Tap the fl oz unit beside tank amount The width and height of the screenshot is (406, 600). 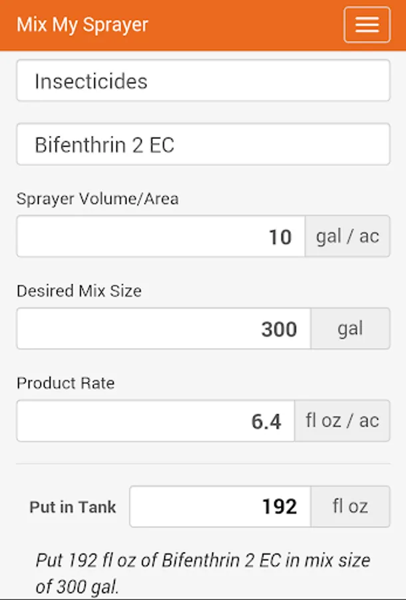[x=350, y=507]
